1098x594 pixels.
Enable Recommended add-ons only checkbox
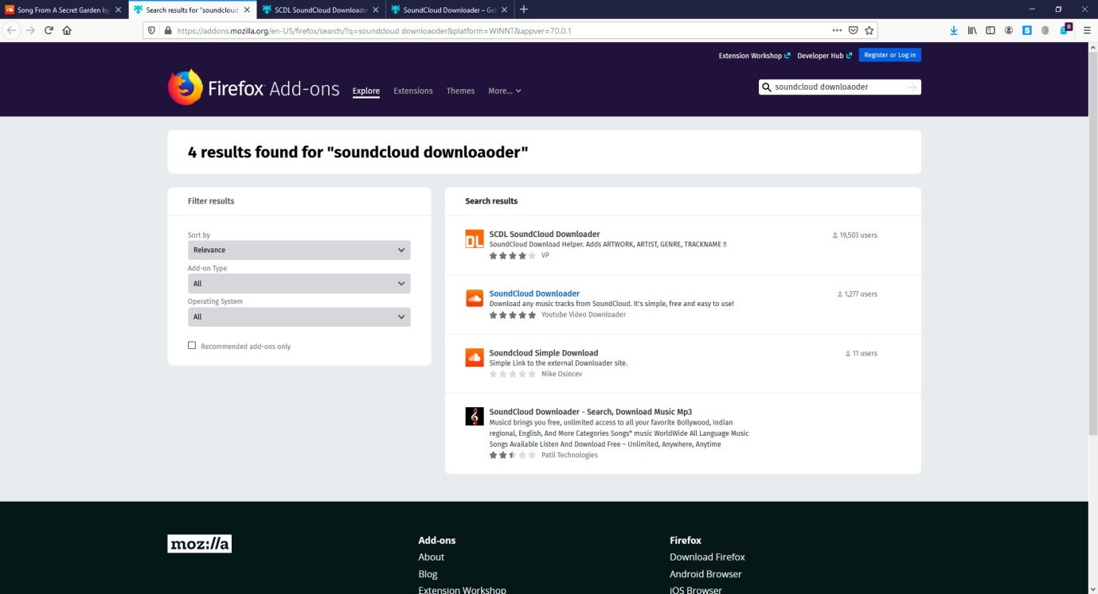click(x=192, y=345)
